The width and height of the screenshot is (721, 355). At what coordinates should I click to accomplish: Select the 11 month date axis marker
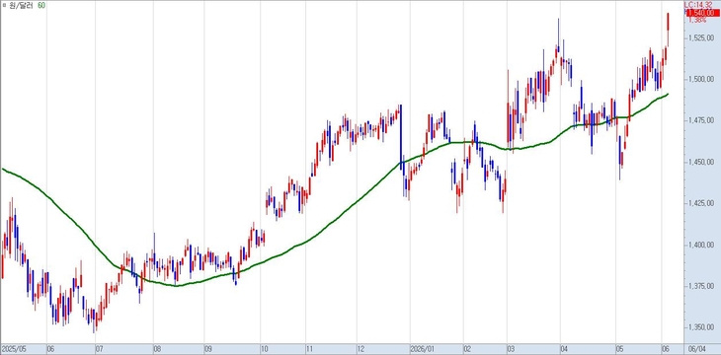tap(309, 348)
